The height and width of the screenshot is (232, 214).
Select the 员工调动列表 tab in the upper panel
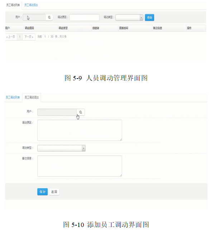point(13,5)
